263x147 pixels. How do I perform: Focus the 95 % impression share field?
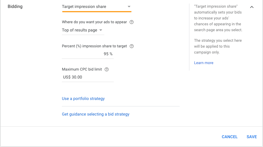tap(88, 54)
